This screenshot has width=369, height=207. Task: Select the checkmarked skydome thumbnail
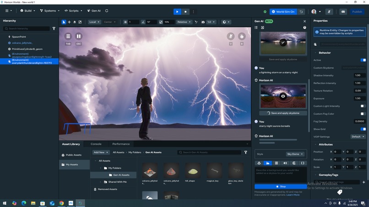(x=283, y=43)
